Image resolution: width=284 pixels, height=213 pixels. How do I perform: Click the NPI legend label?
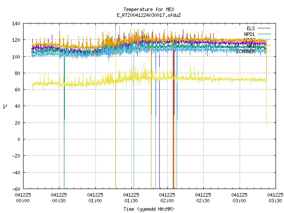pos(251,46)
